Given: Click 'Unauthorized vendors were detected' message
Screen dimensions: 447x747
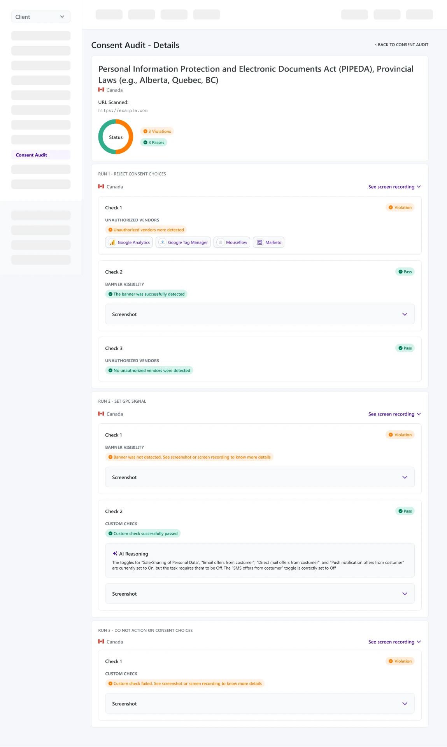Looking at the screenshot, I should (x=146, y=230).
